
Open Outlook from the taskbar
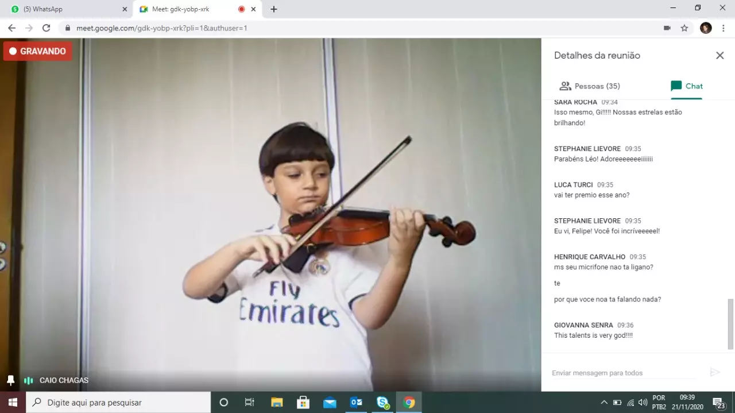click(356, 402)
